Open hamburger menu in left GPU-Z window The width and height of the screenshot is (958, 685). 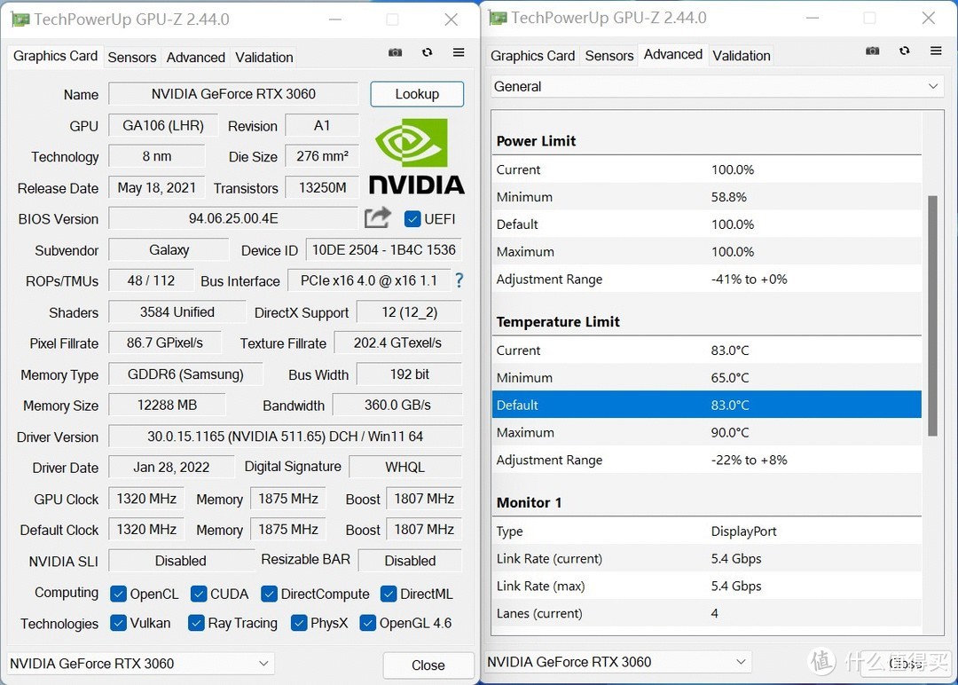(459, 52)
